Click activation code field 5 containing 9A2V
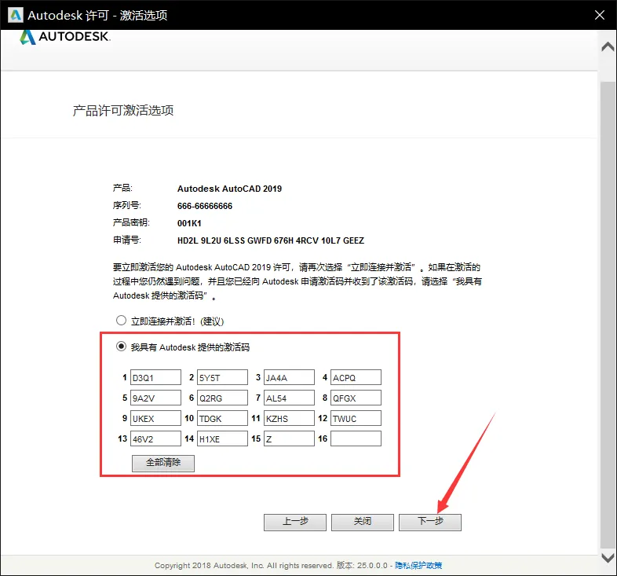 pos(155,398)
